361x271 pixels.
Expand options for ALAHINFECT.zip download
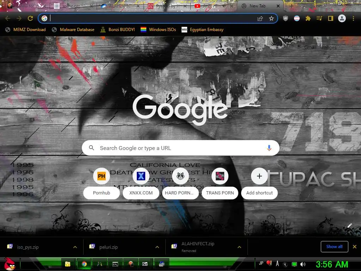pyautogui.click(x=239, y=247)
